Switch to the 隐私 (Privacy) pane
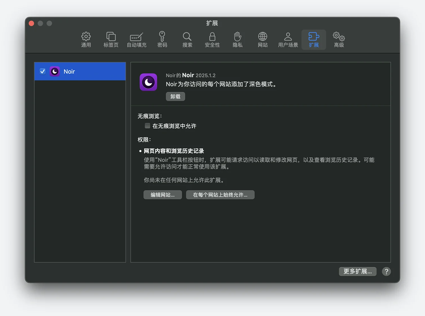This screenshot has height=316, width=425. (x=237, y=40)
